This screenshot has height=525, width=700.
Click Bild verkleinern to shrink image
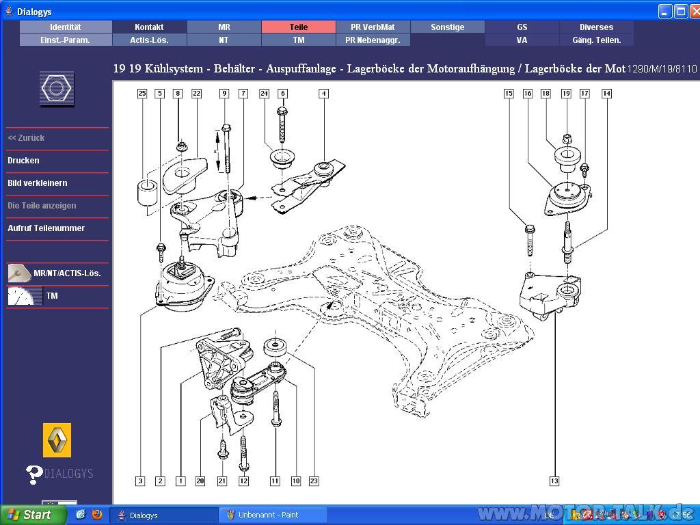click(x=38, y=183)
